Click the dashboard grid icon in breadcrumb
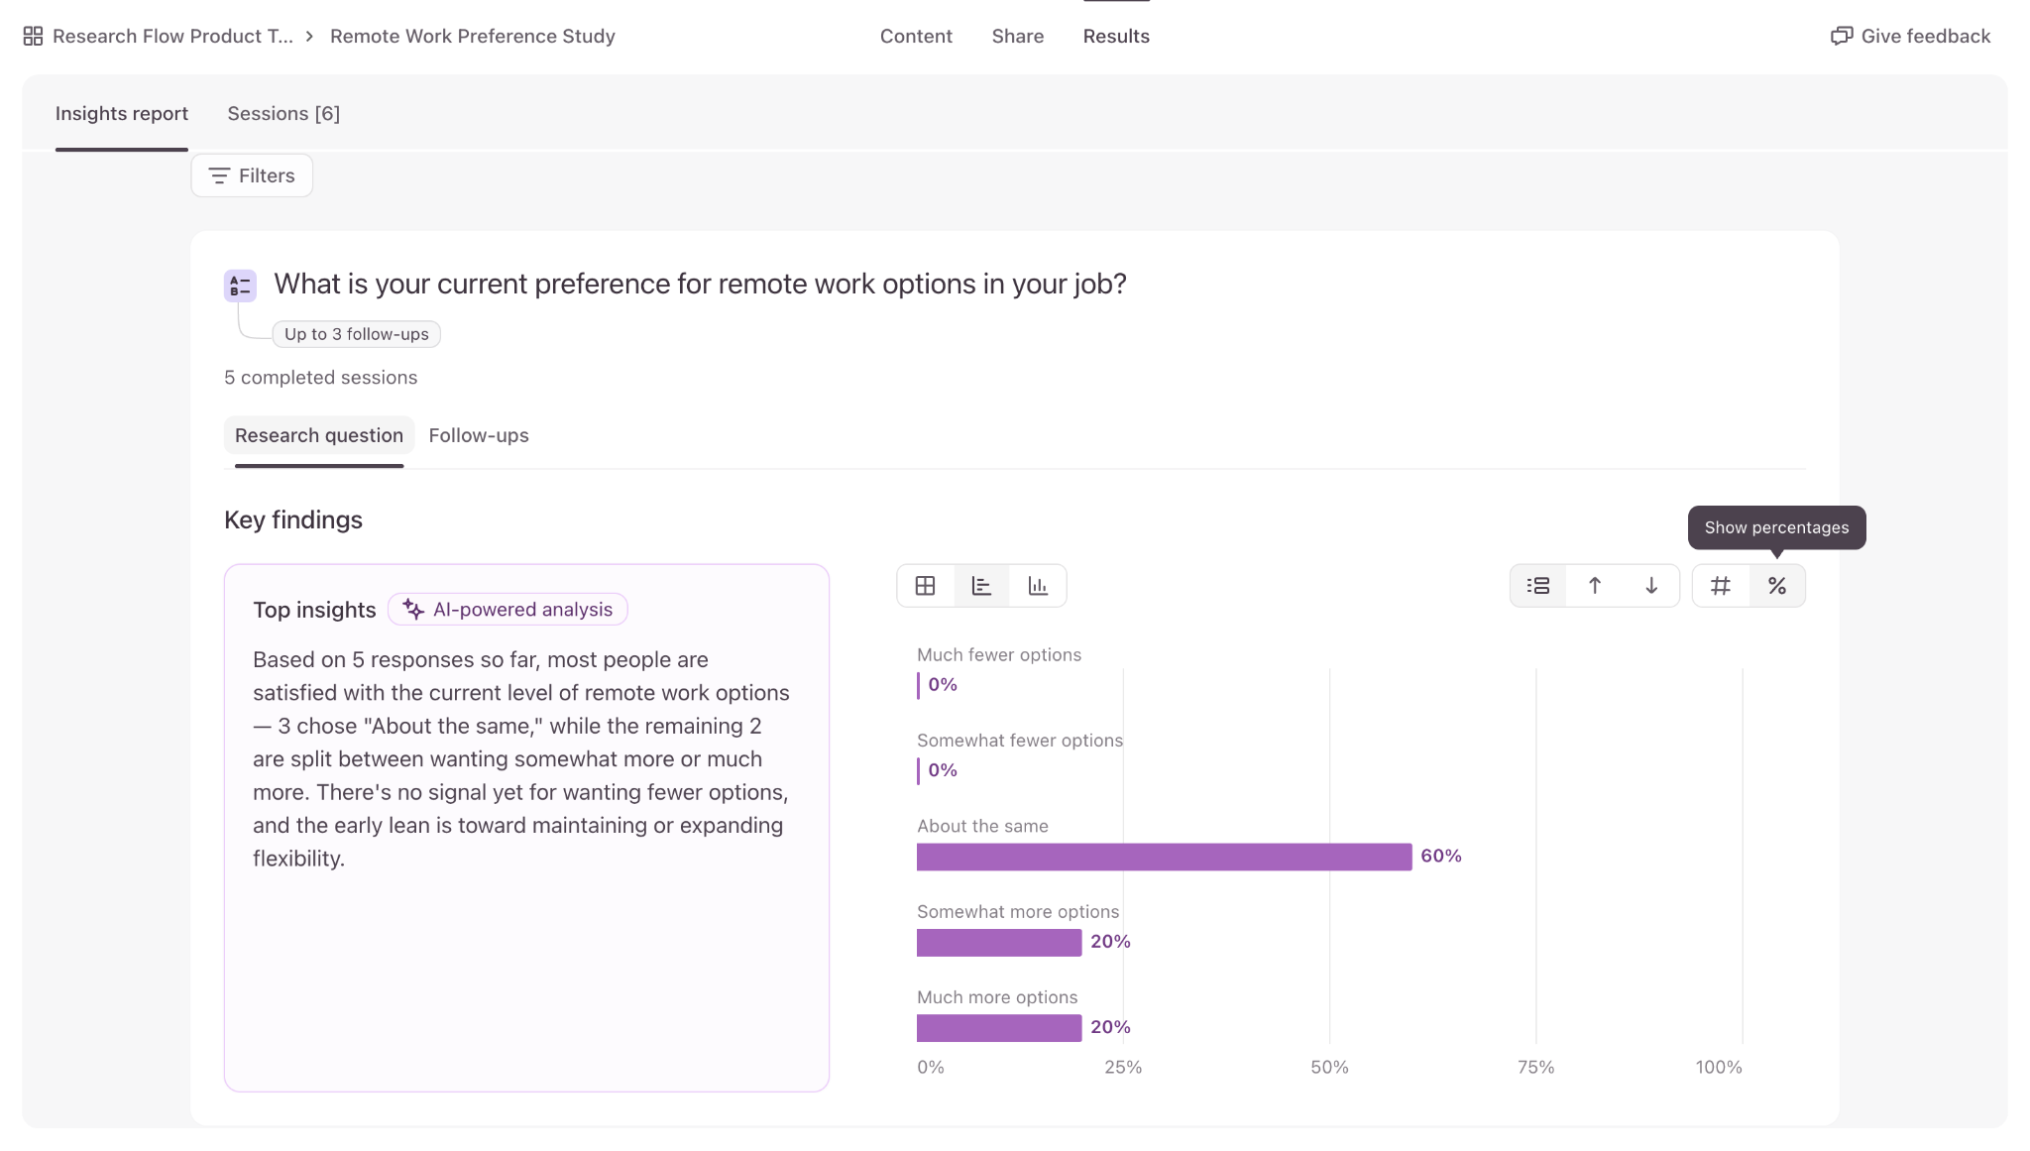This screenshot has height=1151, width=2030. pos(33,36)
